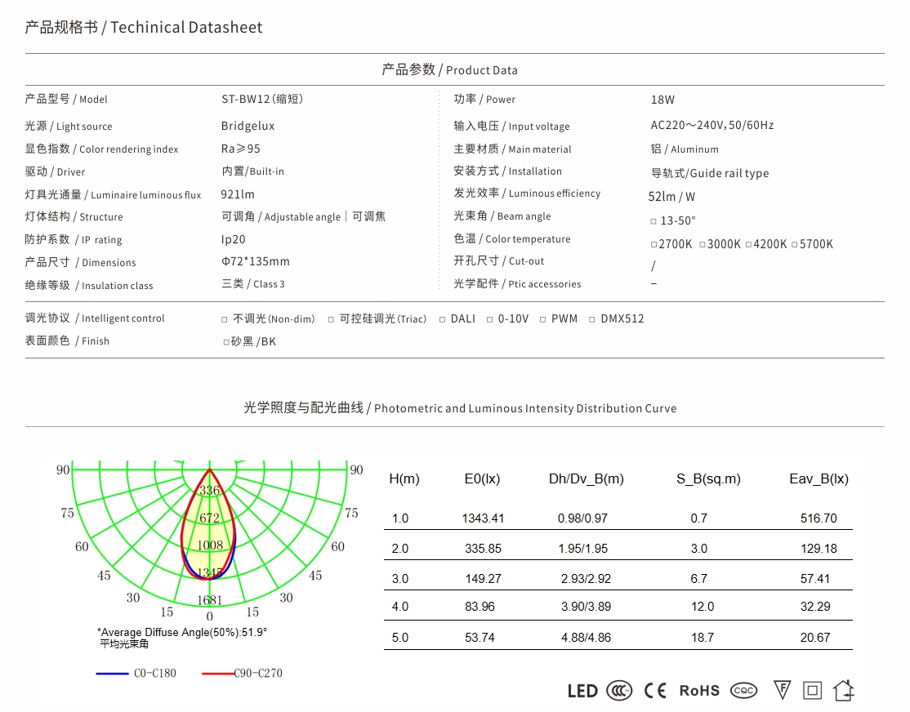Click table cell 335.85
This screenshot has width=910, height=712.
pos(483,549)
